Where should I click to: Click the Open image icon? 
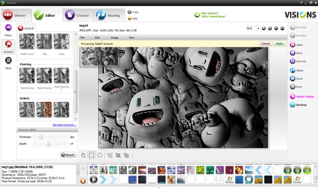point(293,45)
